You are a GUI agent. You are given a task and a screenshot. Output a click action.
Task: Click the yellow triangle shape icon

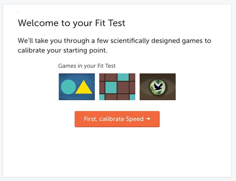[x=84, y=88]
